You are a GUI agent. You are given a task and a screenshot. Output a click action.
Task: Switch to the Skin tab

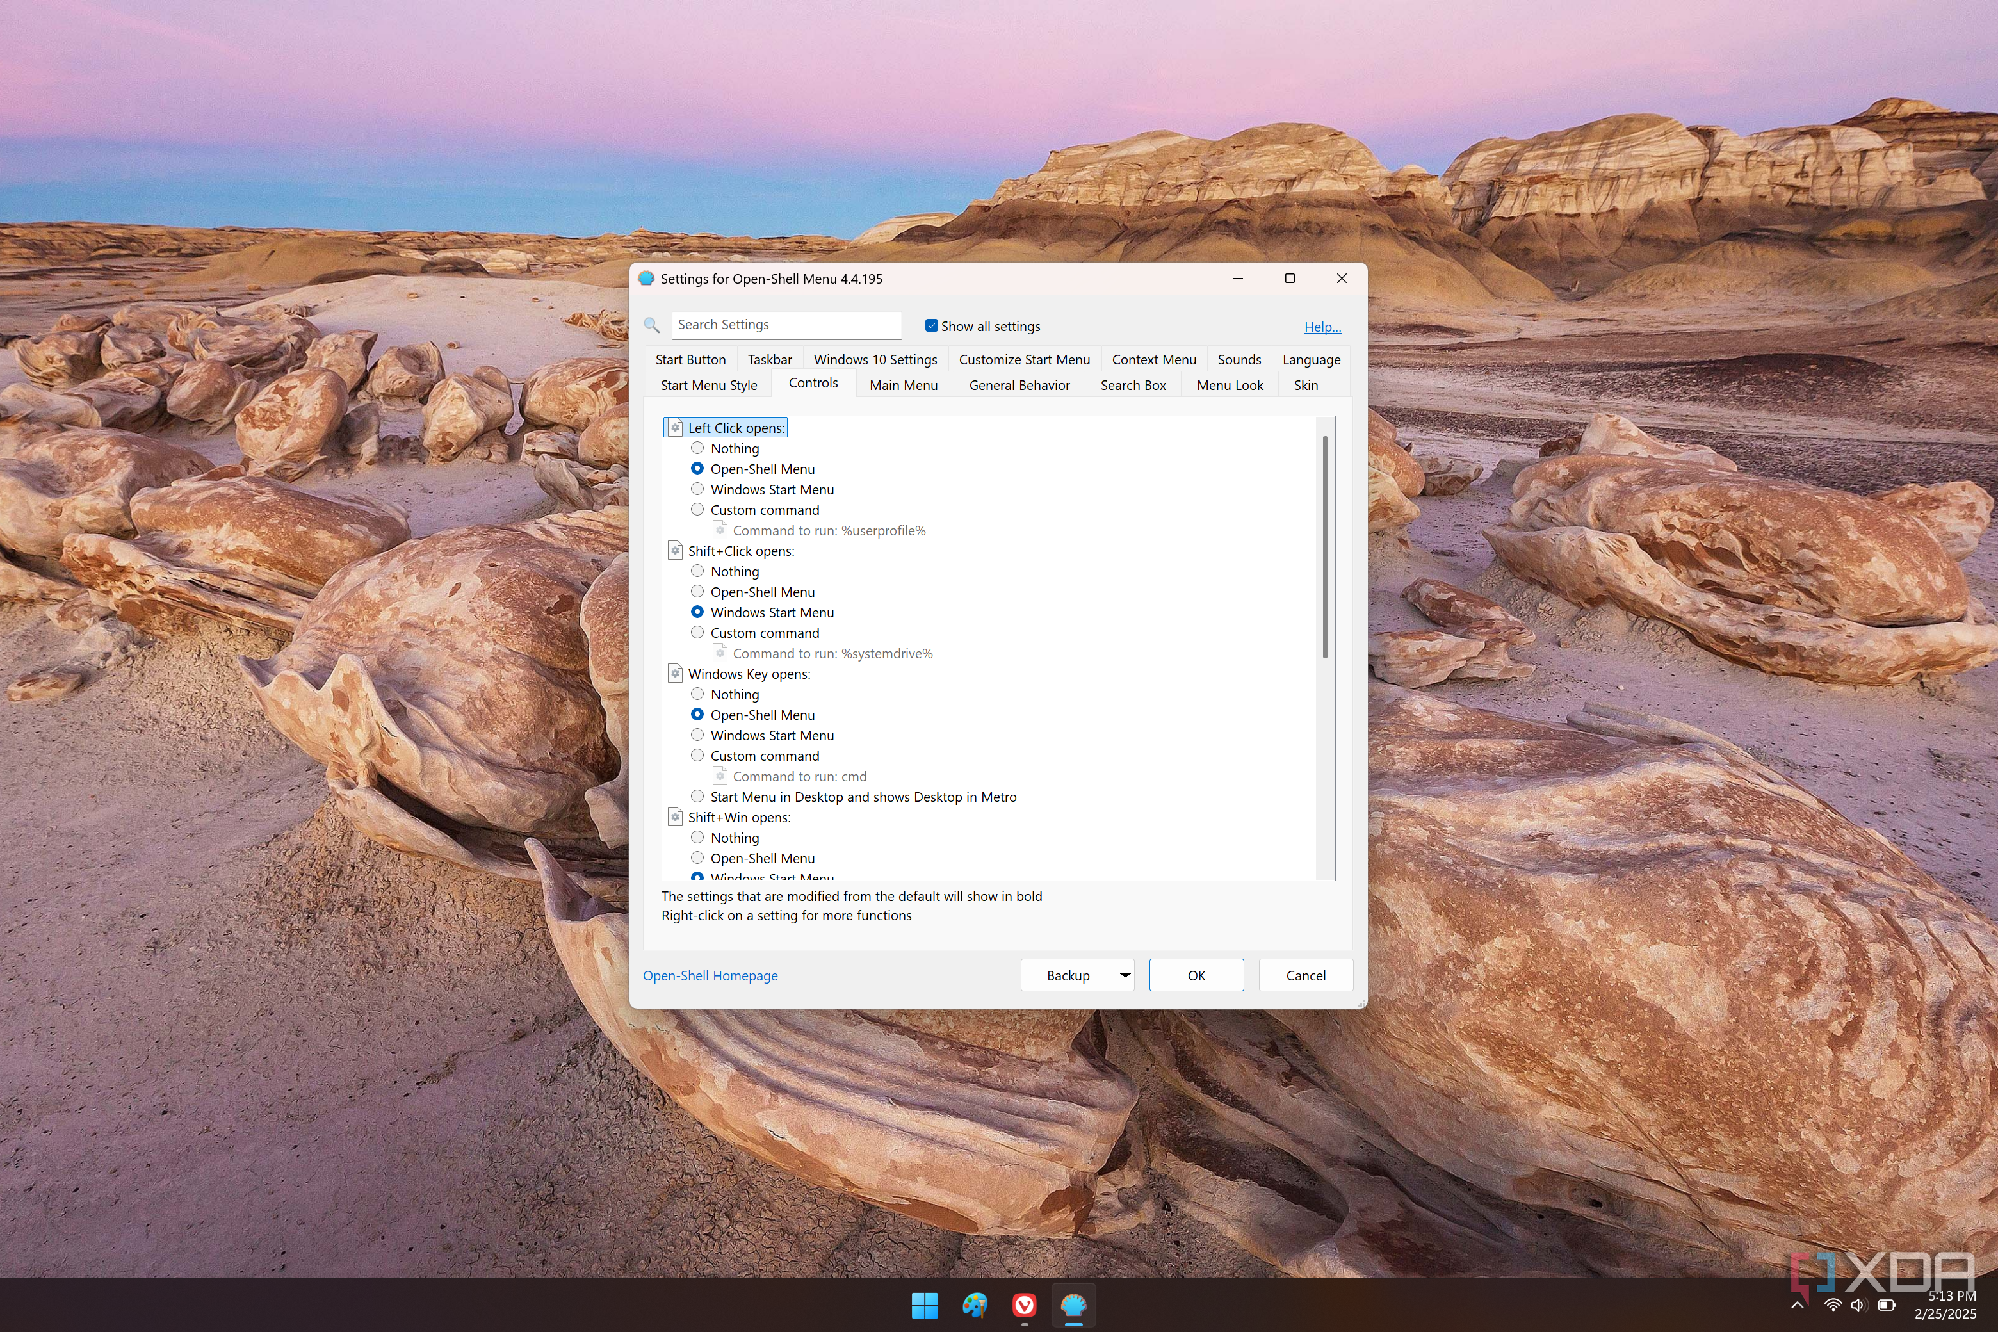tap(1306, 385)
